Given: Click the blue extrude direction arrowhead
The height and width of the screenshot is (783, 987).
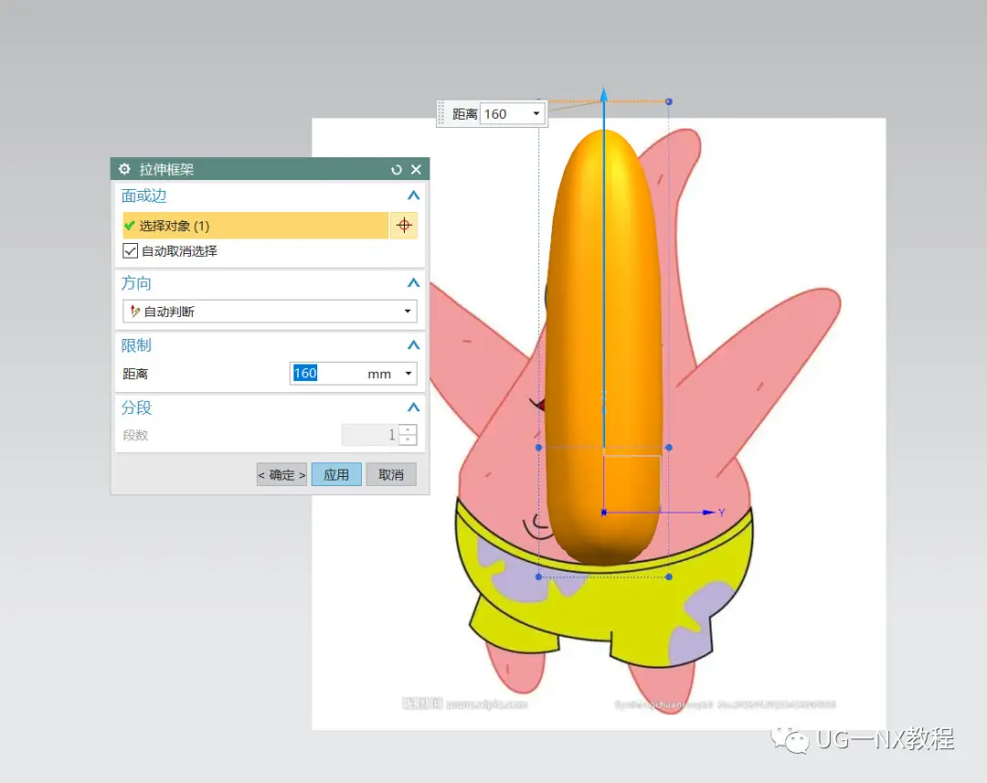Looking at the screenshot, I should pyautogui.click(x=604, y=95).
